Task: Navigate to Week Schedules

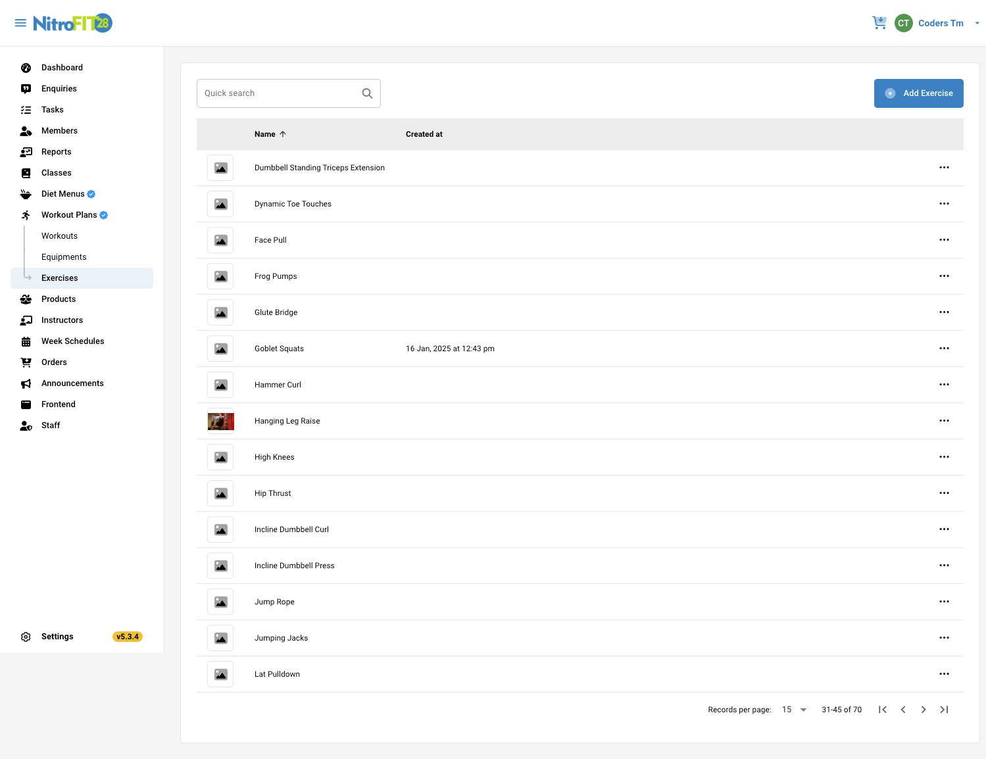Action: (x=72, y=341)
